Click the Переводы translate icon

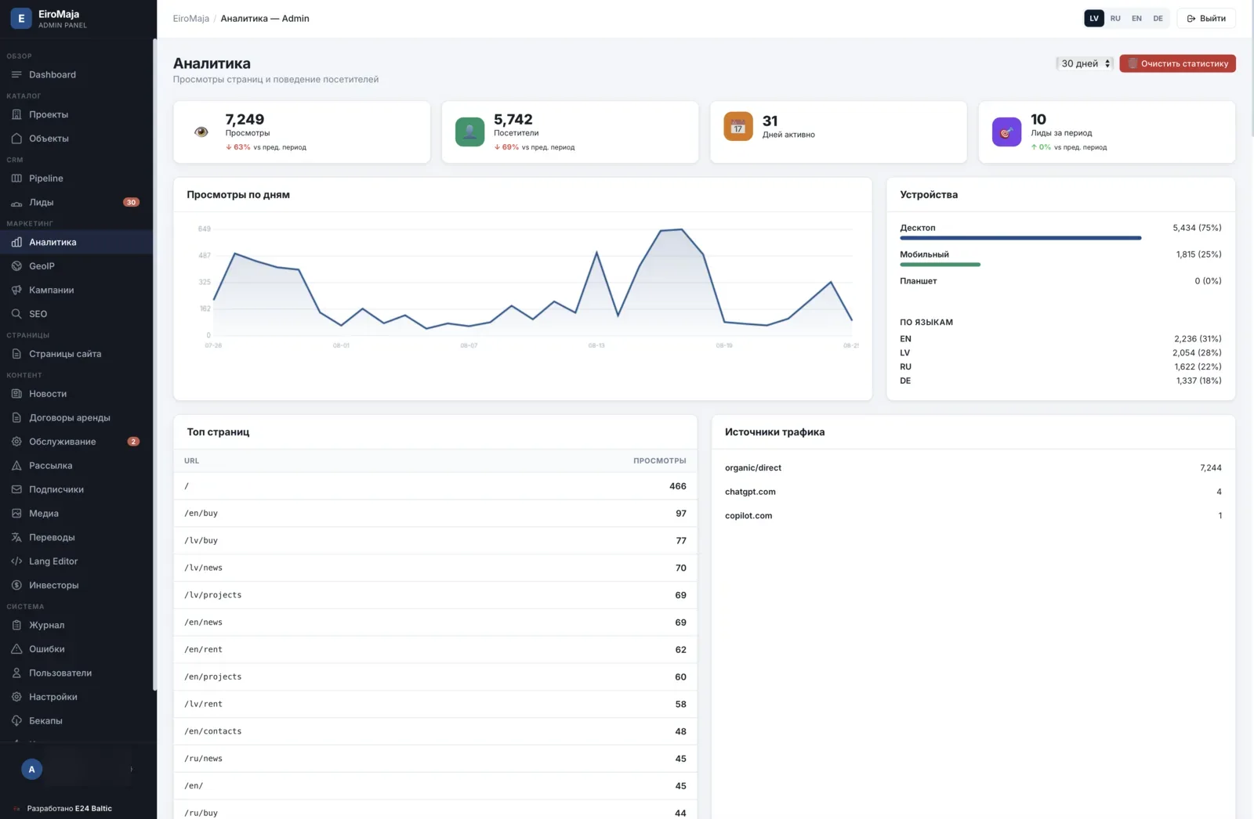[x=16, y=537]
